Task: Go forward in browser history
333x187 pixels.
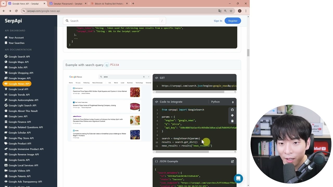Action: (x=10, y=11)
